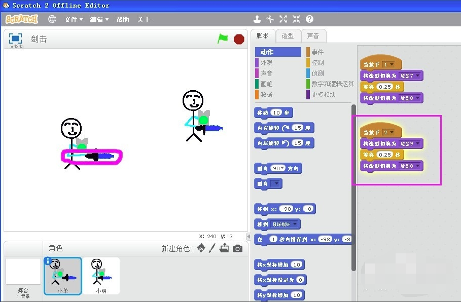Edit the steps field in 移动 10 步
This screenshot has width=461, height=302.
[x=276, y=112]
